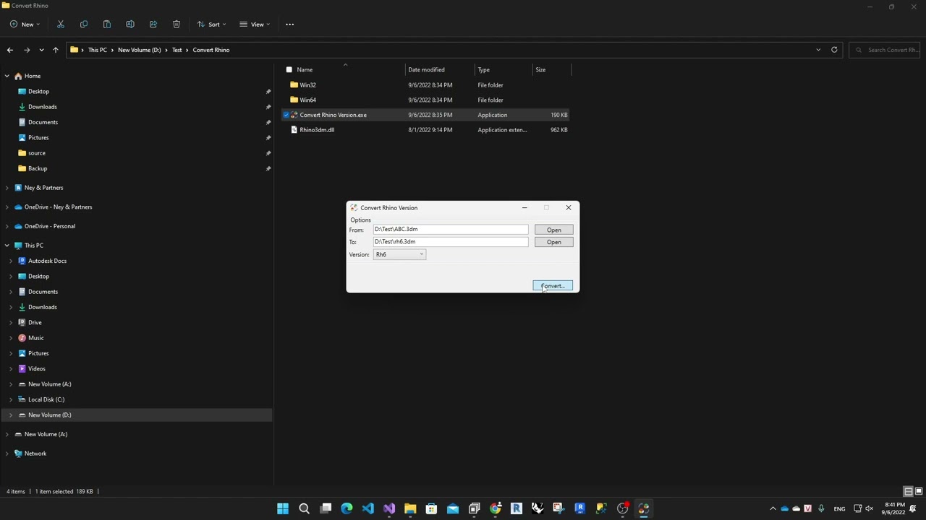Click the Copy icon in Explorer toolbar
This screenshot has height=520, width=926.
pos(84,25)
